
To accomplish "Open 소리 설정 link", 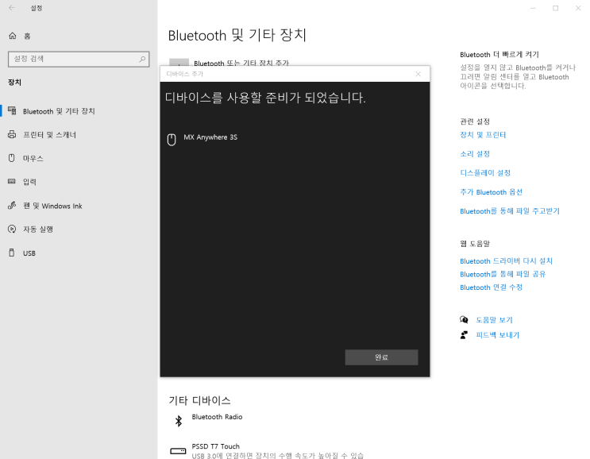I will [x=475, y=154].
